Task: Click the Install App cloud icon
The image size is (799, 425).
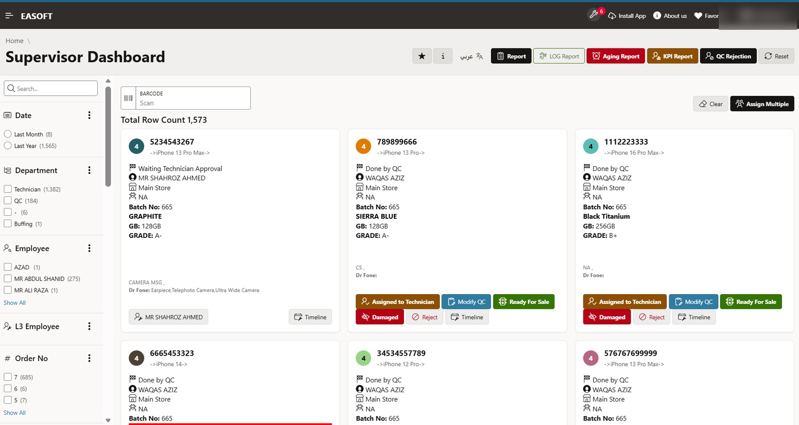Action: pyautogui.click(x=612, y=16)
